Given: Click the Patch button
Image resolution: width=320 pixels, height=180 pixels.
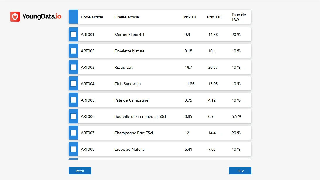Looking at the screenshot, I should 80,171.
